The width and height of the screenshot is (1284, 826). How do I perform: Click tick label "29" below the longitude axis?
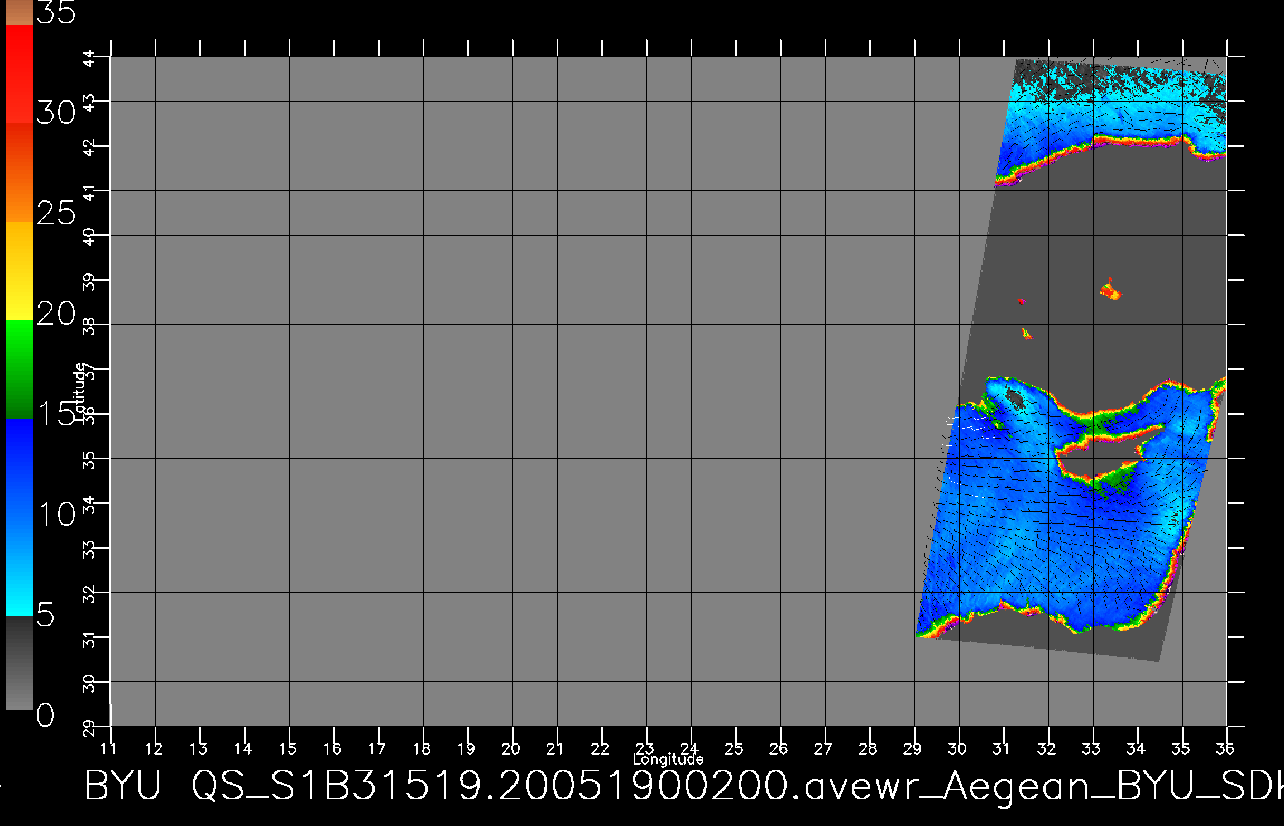point(913,748)
